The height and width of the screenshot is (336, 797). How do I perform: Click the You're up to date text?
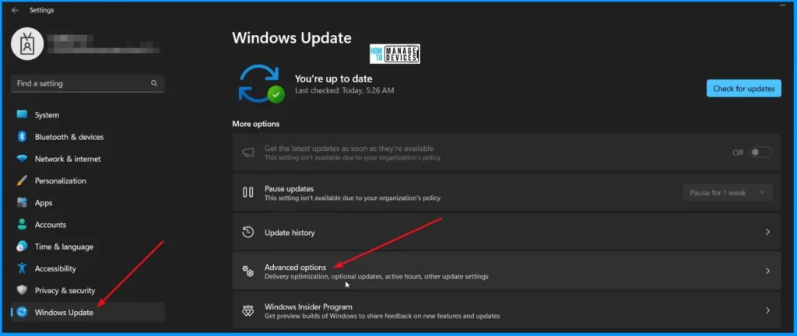(x=333, y=79)
